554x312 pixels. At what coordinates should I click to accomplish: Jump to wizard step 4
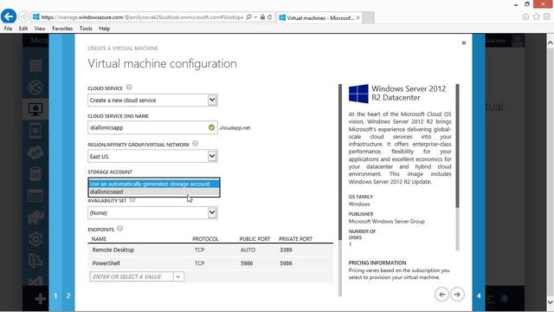click(479, 296)
